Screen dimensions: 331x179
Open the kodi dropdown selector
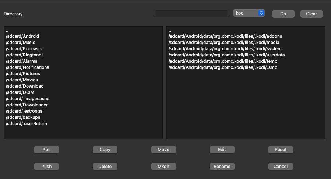pos(249,13)
